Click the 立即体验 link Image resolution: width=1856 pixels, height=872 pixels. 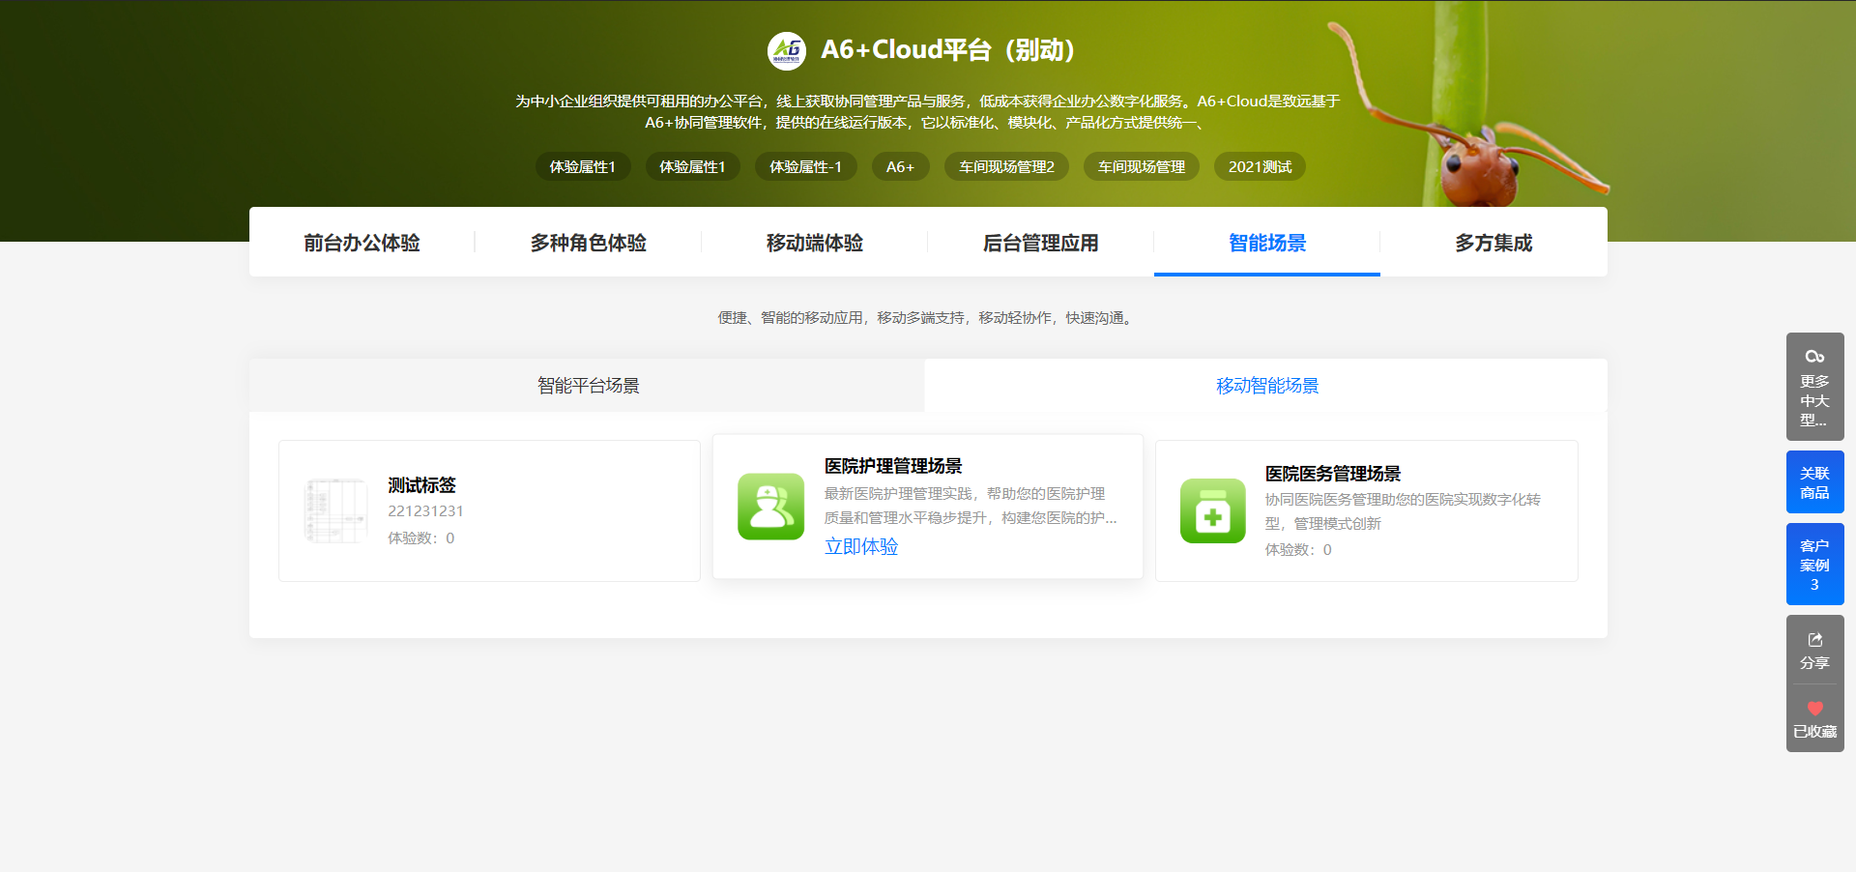click(x=861, y=546)
